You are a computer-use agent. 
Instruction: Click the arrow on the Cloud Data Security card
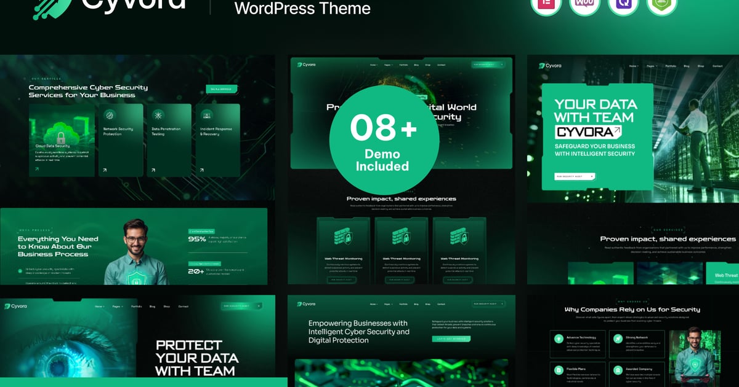pyautogui.click(x=37, y=169)
